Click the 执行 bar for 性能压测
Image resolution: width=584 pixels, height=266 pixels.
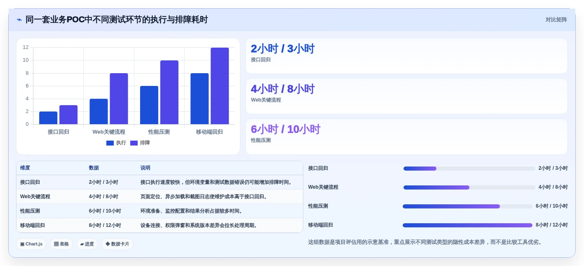[149, 105]
